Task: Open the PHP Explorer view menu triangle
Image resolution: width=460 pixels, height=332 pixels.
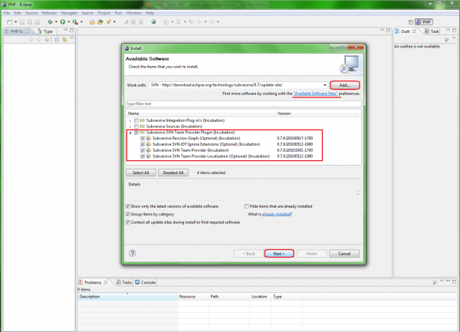Action: click(71, 38)
